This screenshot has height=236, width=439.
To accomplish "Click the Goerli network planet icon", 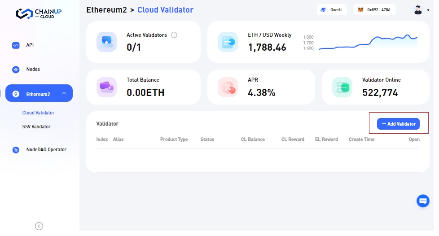I will click(x=324, y=9).
